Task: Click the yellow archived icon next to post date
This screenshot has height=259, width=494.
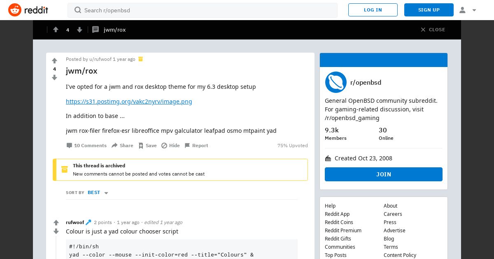Action: 140,59
